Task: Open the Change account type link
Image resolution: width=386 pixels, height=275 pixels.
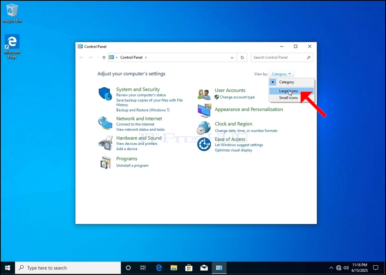Action: click(237, 97)
